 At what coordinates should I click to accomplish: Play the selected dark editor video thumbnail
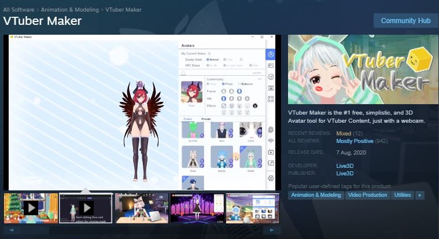point(86,208)
